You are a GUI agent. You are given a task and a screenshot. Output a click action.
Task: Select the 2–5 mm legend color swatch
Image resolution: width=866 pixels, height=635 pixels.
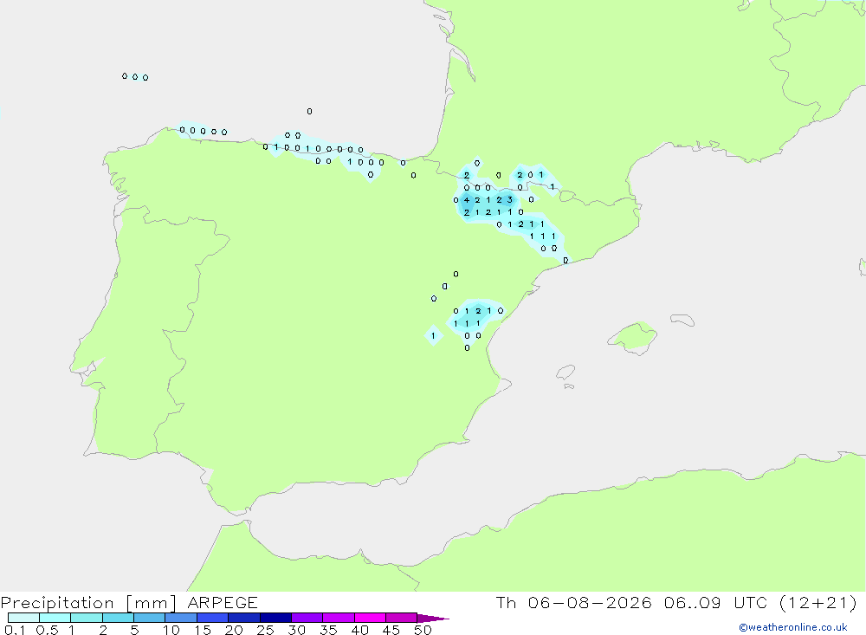118,618
